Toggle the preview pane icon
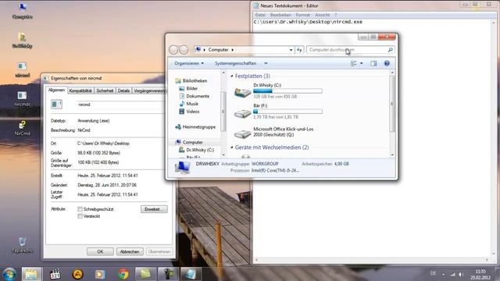500x281 pixels. pos(373,63)
